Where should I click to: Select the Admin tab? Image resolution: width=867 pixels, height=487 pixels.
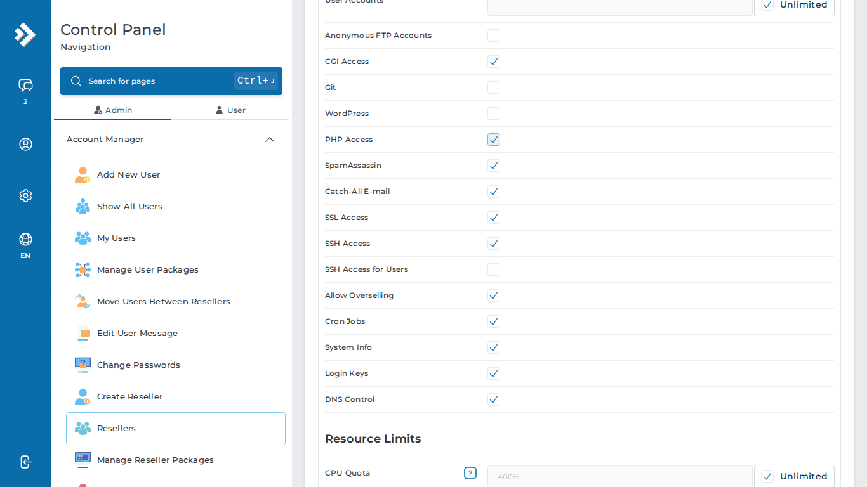pyautogui.click(x=112, y=110)
